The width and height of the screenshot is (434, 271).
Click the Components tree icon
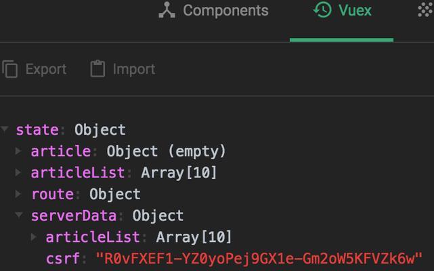pyautogui.click(x=167, y=11)
